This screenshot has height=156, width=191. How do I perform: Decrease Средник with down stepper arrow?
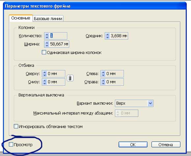tap(107, 37)
